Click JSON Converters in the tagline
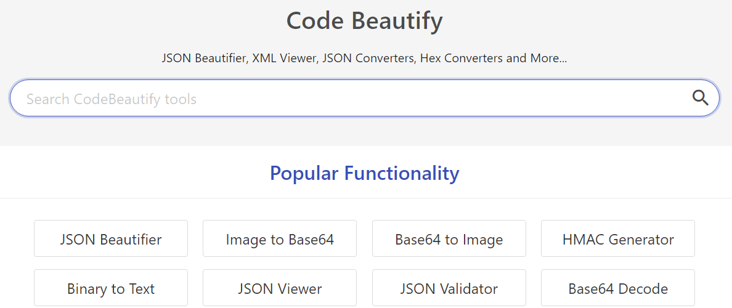 tap(368, 59)
